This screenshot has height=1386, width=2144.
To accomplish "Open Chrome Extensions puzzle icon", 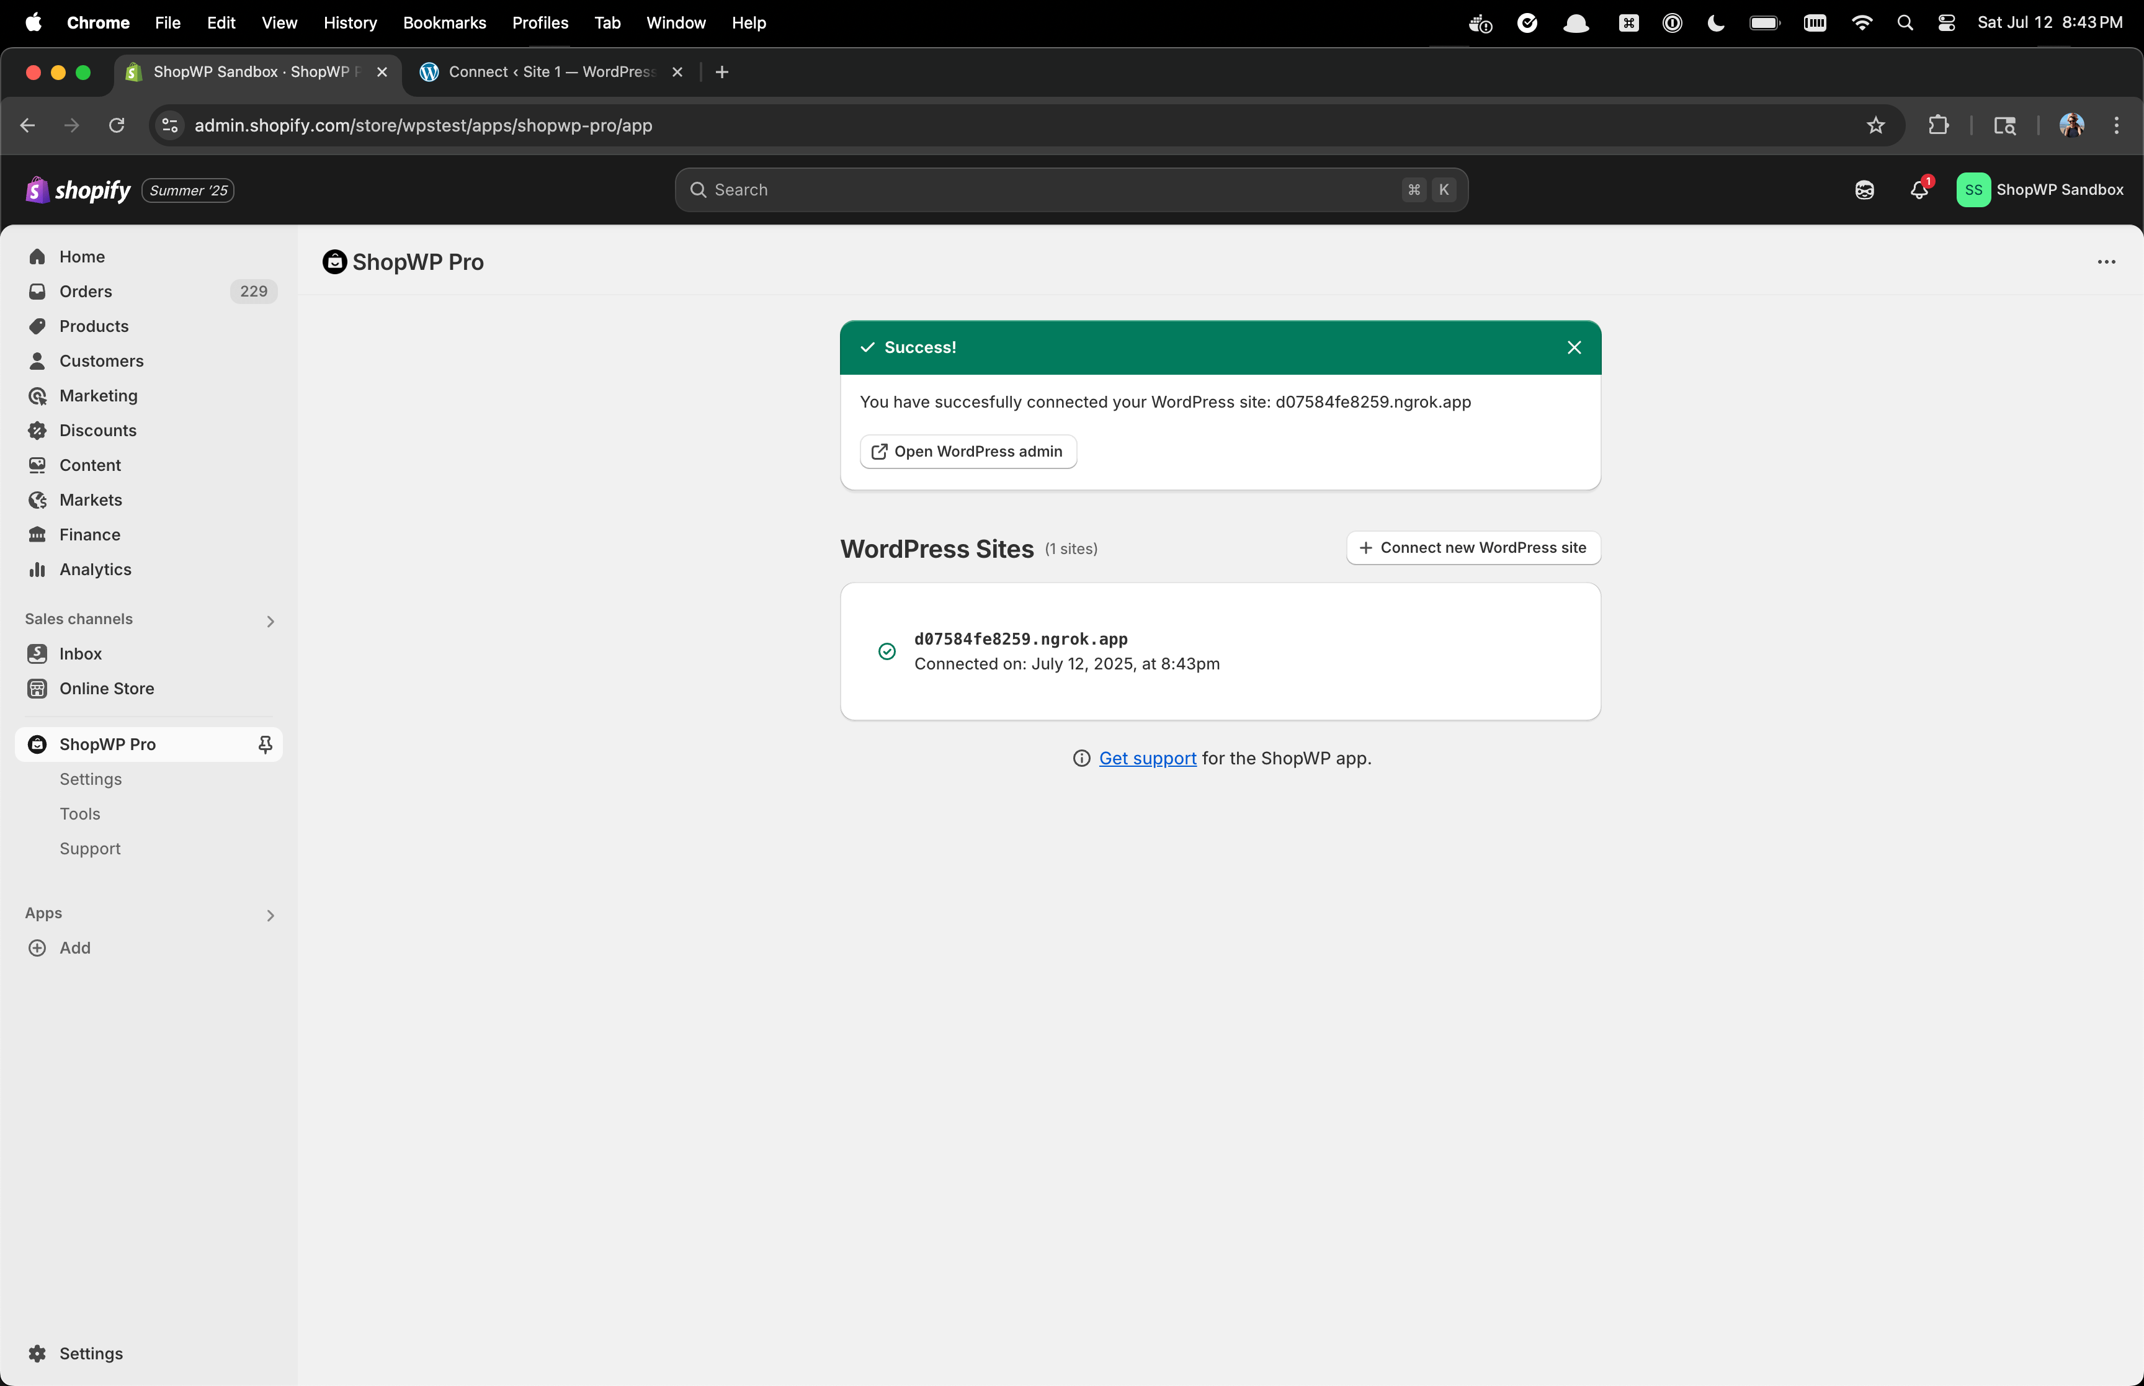I will click(x=1939, y=126).
